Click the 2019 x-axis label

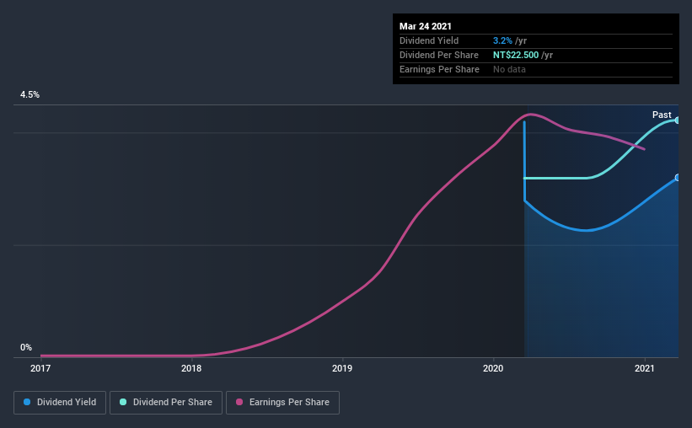coord(342,368)
